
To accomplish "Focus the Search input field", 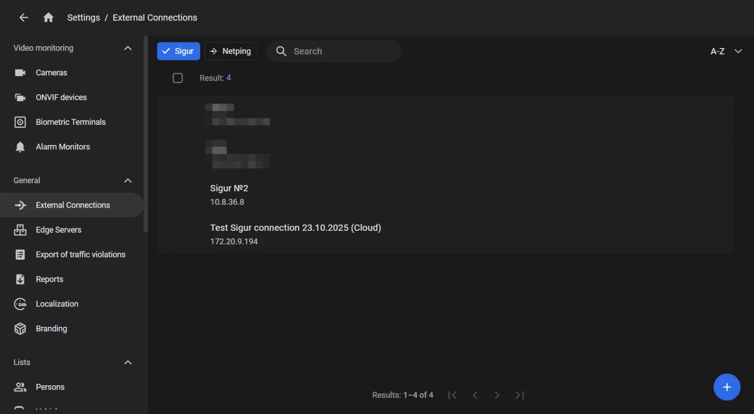I will coord(334,51).
